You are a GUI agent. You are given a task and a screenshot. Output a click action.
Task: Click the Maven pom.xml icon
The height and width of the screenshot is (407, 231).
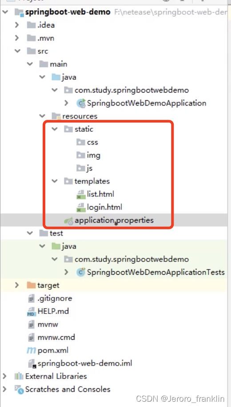click(31, 350)
